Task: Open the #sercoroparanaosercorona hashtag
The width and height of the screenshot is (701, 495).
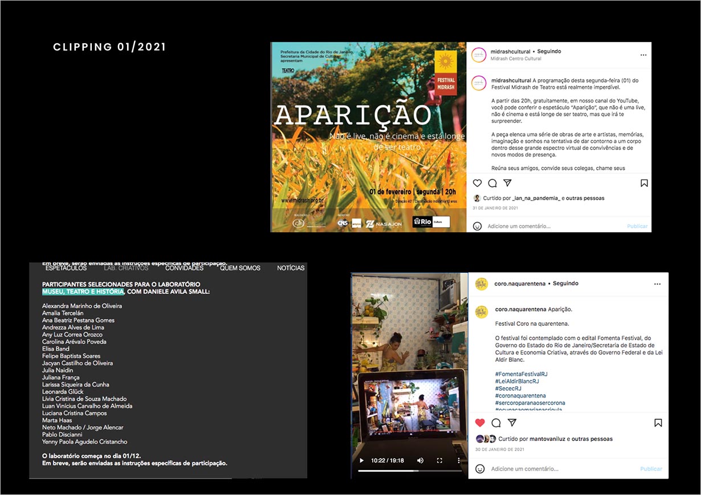Action: (x=530, y=403)
